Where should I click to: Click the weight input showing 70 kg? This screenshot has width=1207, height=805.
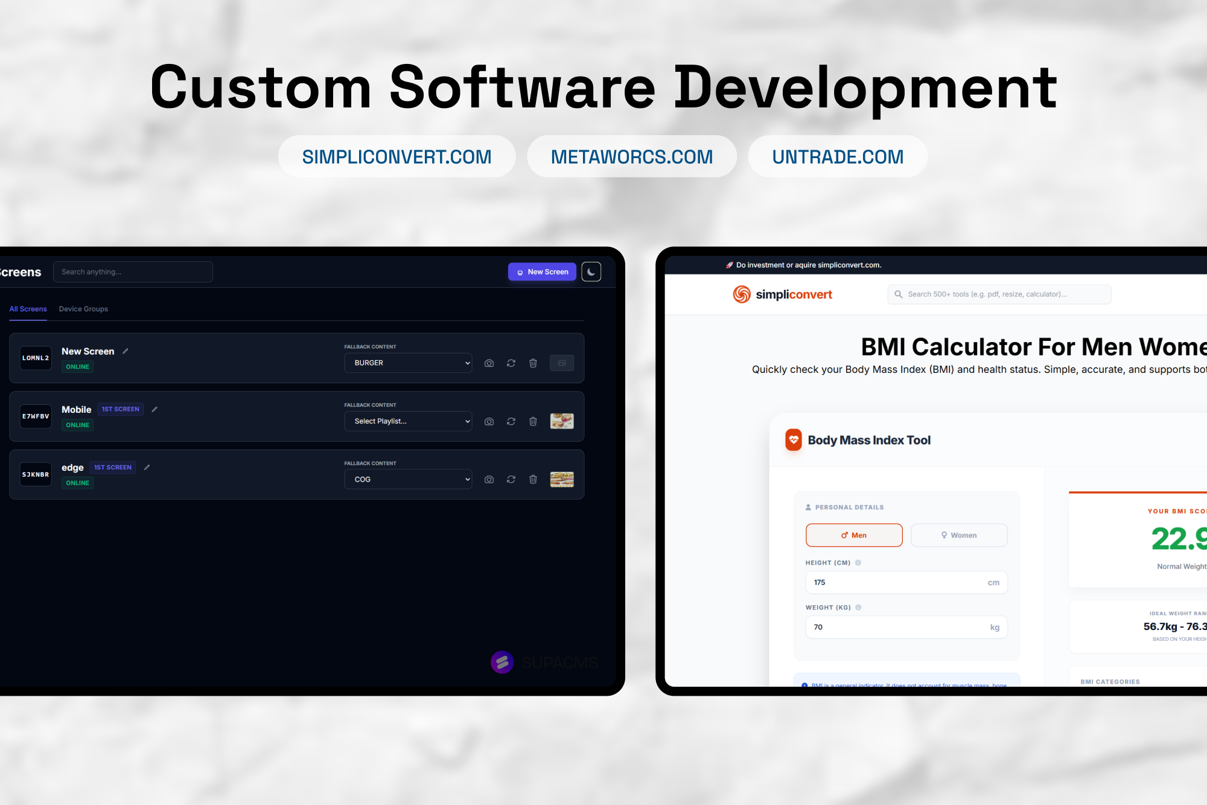click(x=905, y=627)
